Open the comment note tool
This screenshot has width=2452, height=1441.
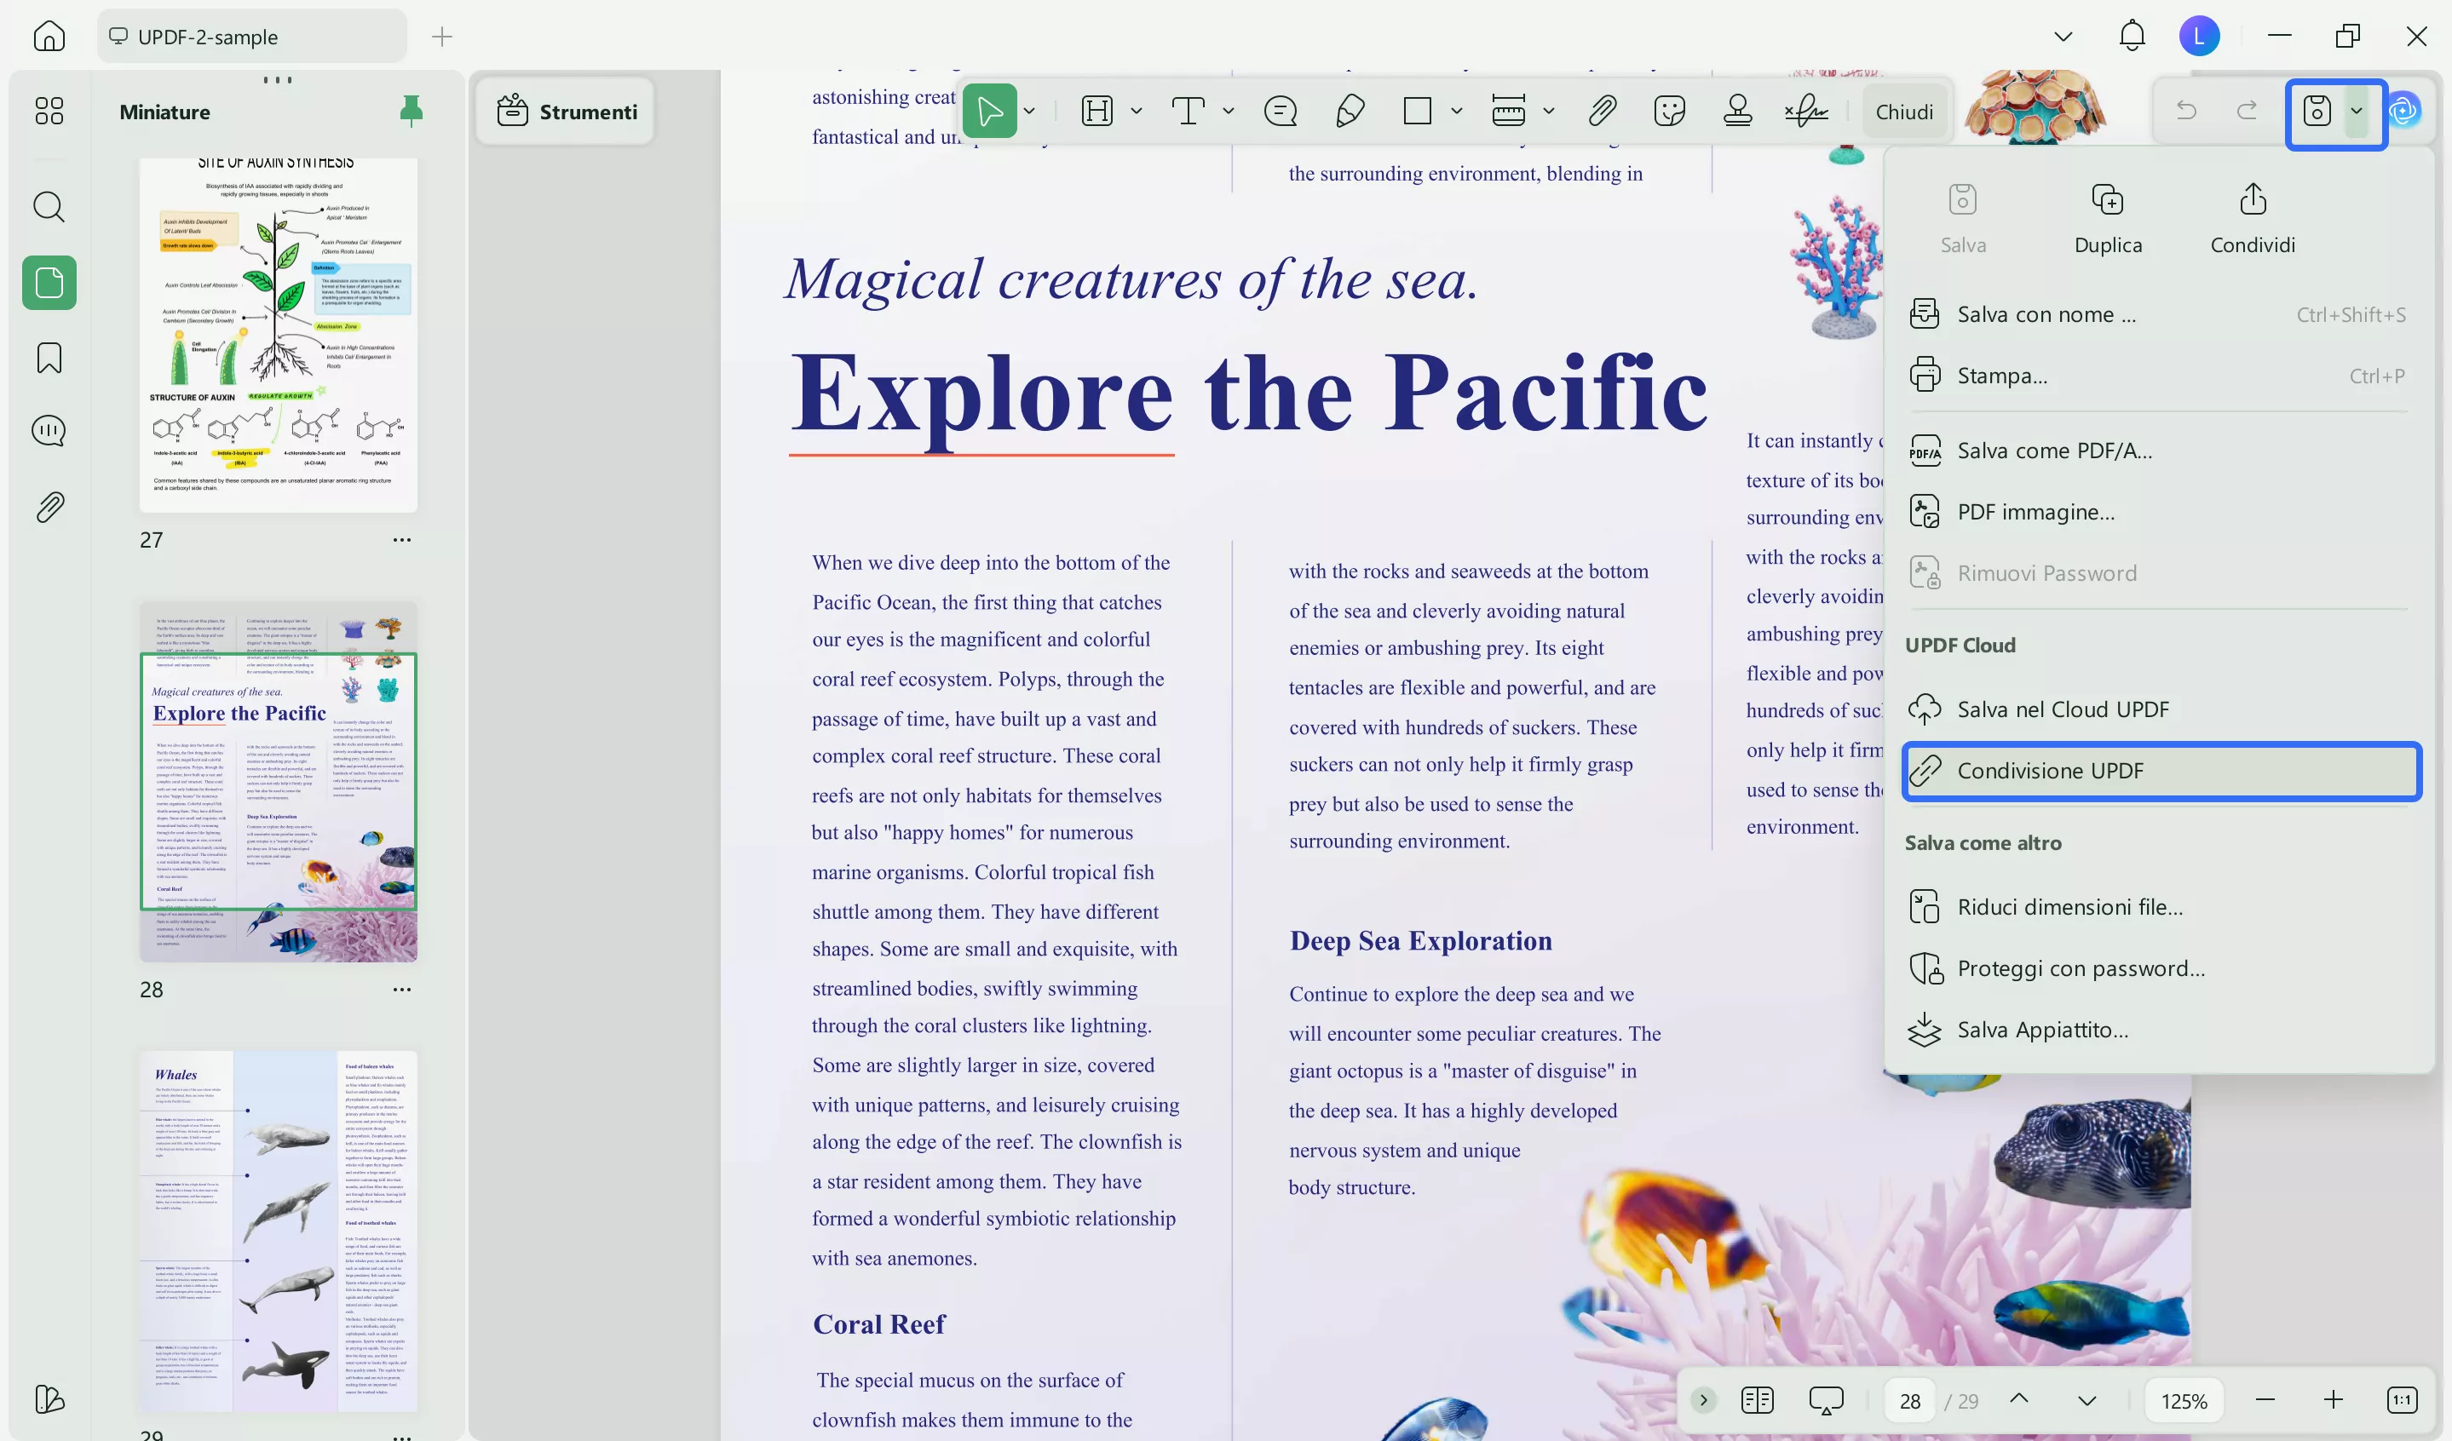pyautogui.click(x=1280, y=112)
